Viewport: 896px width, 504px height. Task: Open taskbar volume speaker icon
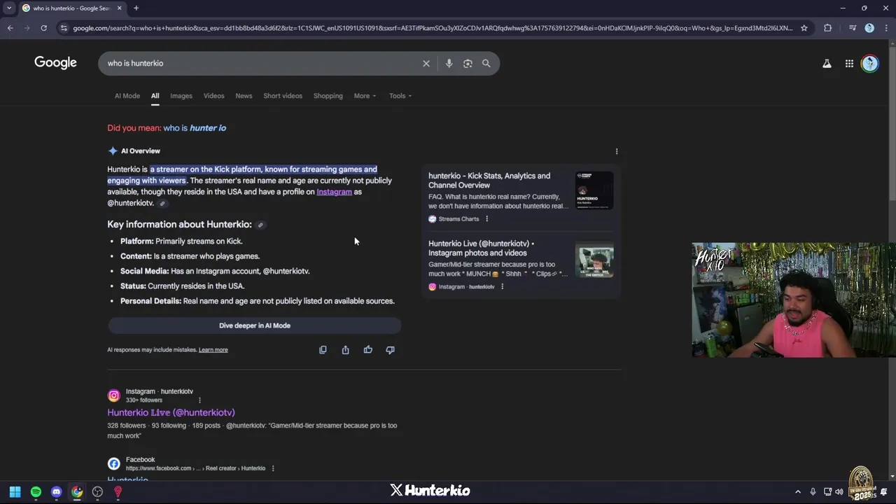tap(839, 492)
